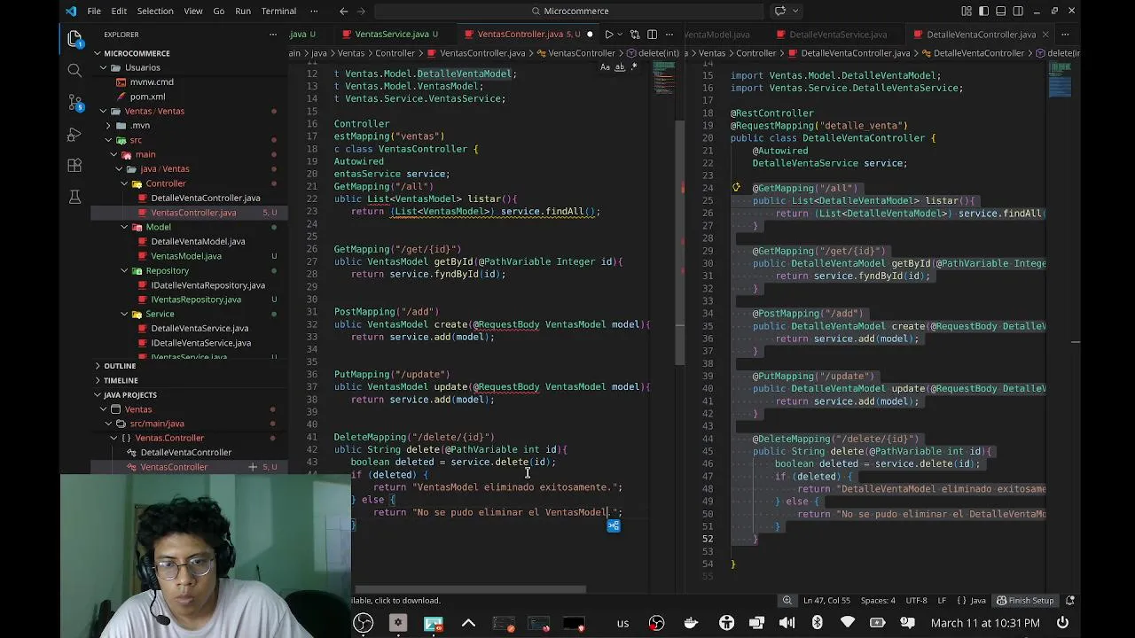
Task: Open pom.xml file
Action: tap(147, 97)
